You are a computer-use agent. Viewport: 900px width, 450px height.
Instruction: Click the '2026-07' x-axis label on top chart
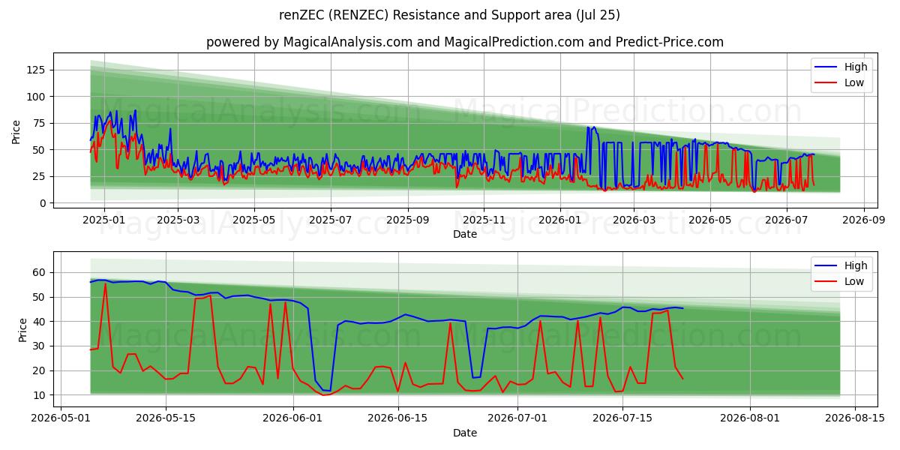787,220
